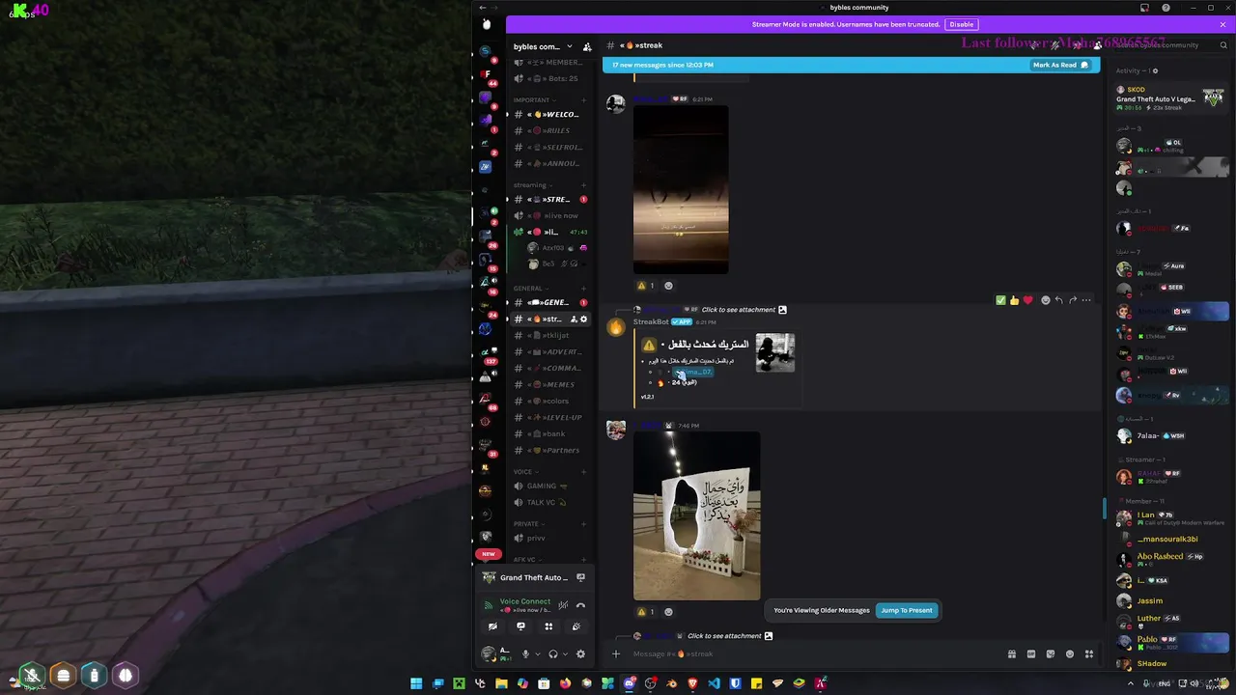The height and width of the screenshot is (695, 1236).
Task: Create invite icon on the streak channel row
Action: [x=574, y=319]
